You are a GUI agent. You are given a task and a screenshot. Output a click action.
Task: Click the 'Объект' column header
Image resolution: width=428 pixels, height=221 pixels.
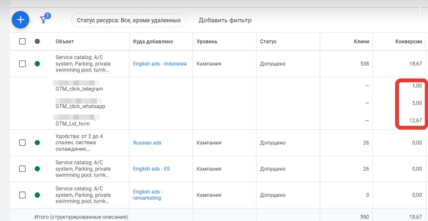click(65, 41)
